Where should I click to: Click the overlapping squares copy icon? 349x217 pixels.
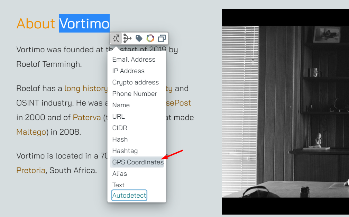[x=162, y=38]
